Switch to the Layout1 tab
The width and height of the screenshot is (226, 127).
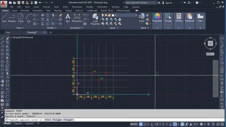click(18, 123)
